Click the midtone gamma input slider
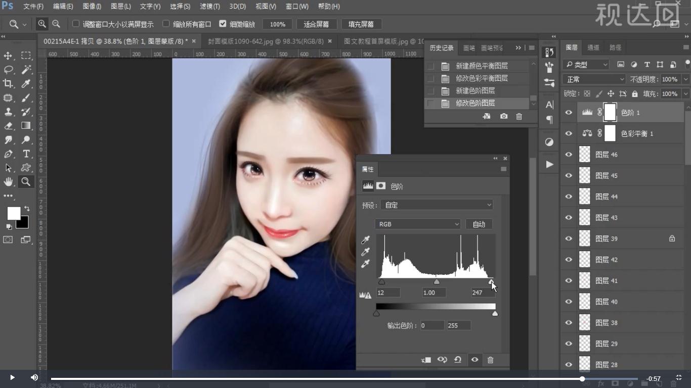Screen dimensions: 691x388 [437, 281]
